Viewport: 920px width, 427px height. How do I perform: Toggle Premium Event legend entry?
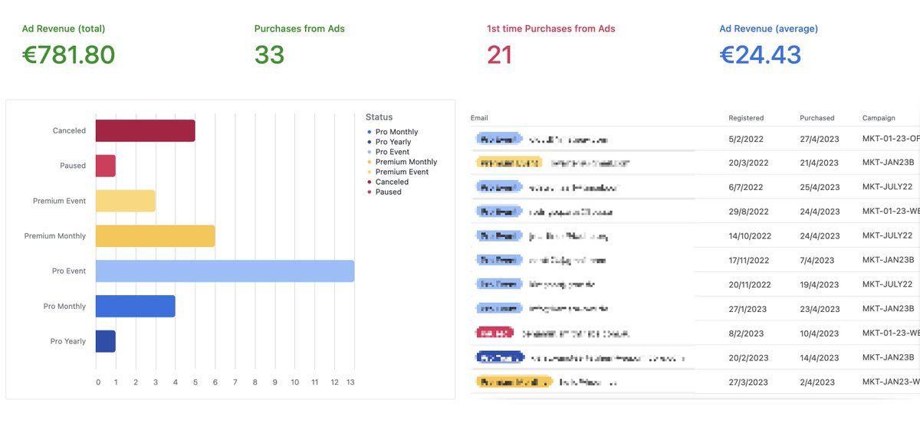402,172
